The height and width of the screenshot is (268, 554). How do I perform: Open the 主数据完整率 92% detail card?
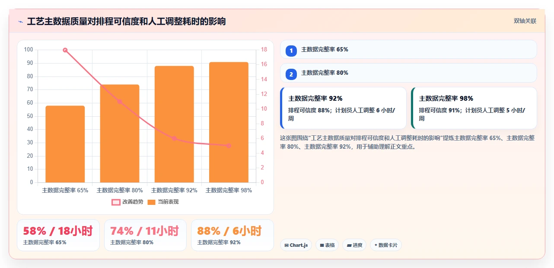[344, 108]
